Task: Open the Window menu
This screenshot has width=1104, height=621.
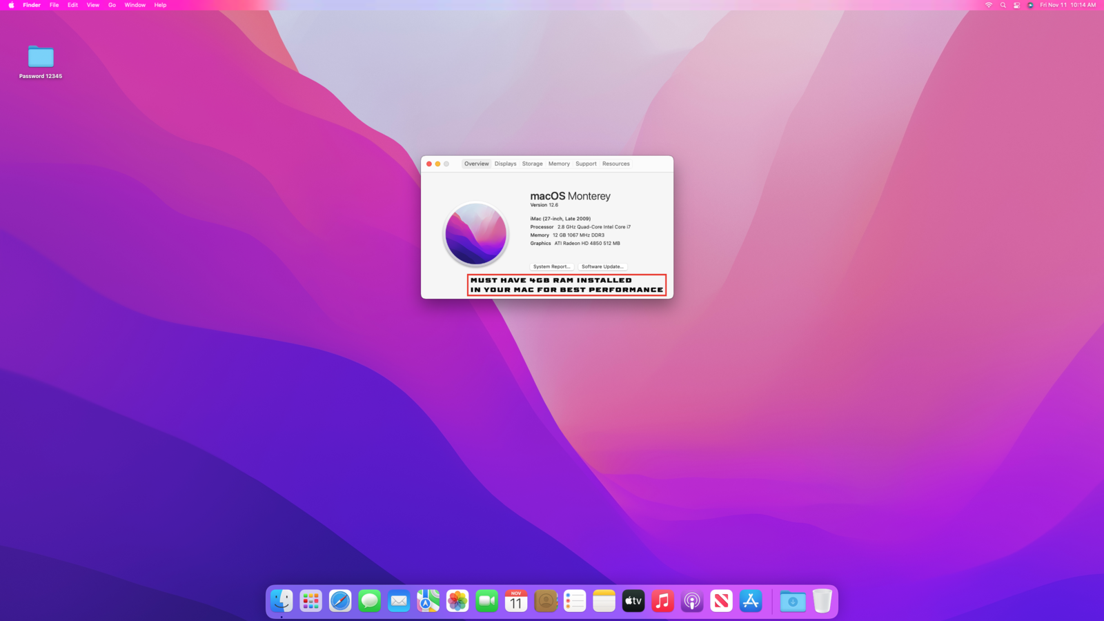Action: coord(135,5)
